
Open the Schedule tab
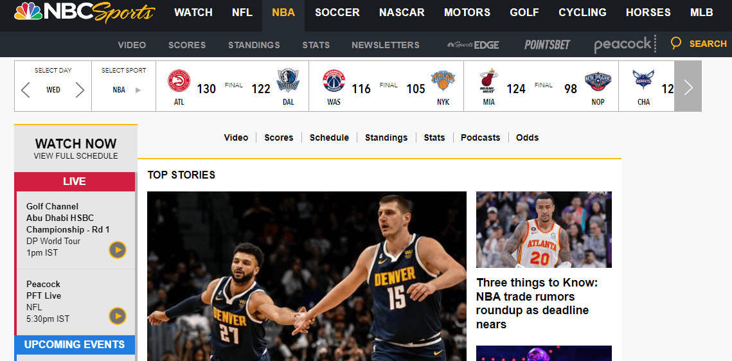tap(329, 137)
